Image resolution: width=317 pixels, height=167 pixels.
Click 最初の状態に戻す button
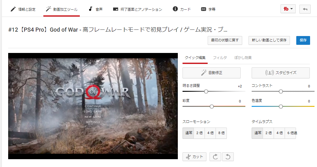tap(225, 40)
